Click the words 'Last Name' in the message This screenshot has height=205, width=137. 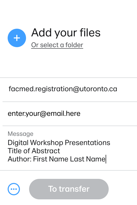tap(88, 159)
